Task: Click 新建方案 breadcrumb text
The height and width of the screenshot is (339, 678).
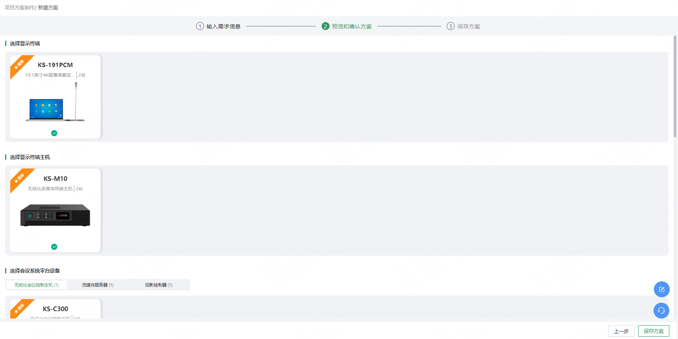Action: point(48,7)
